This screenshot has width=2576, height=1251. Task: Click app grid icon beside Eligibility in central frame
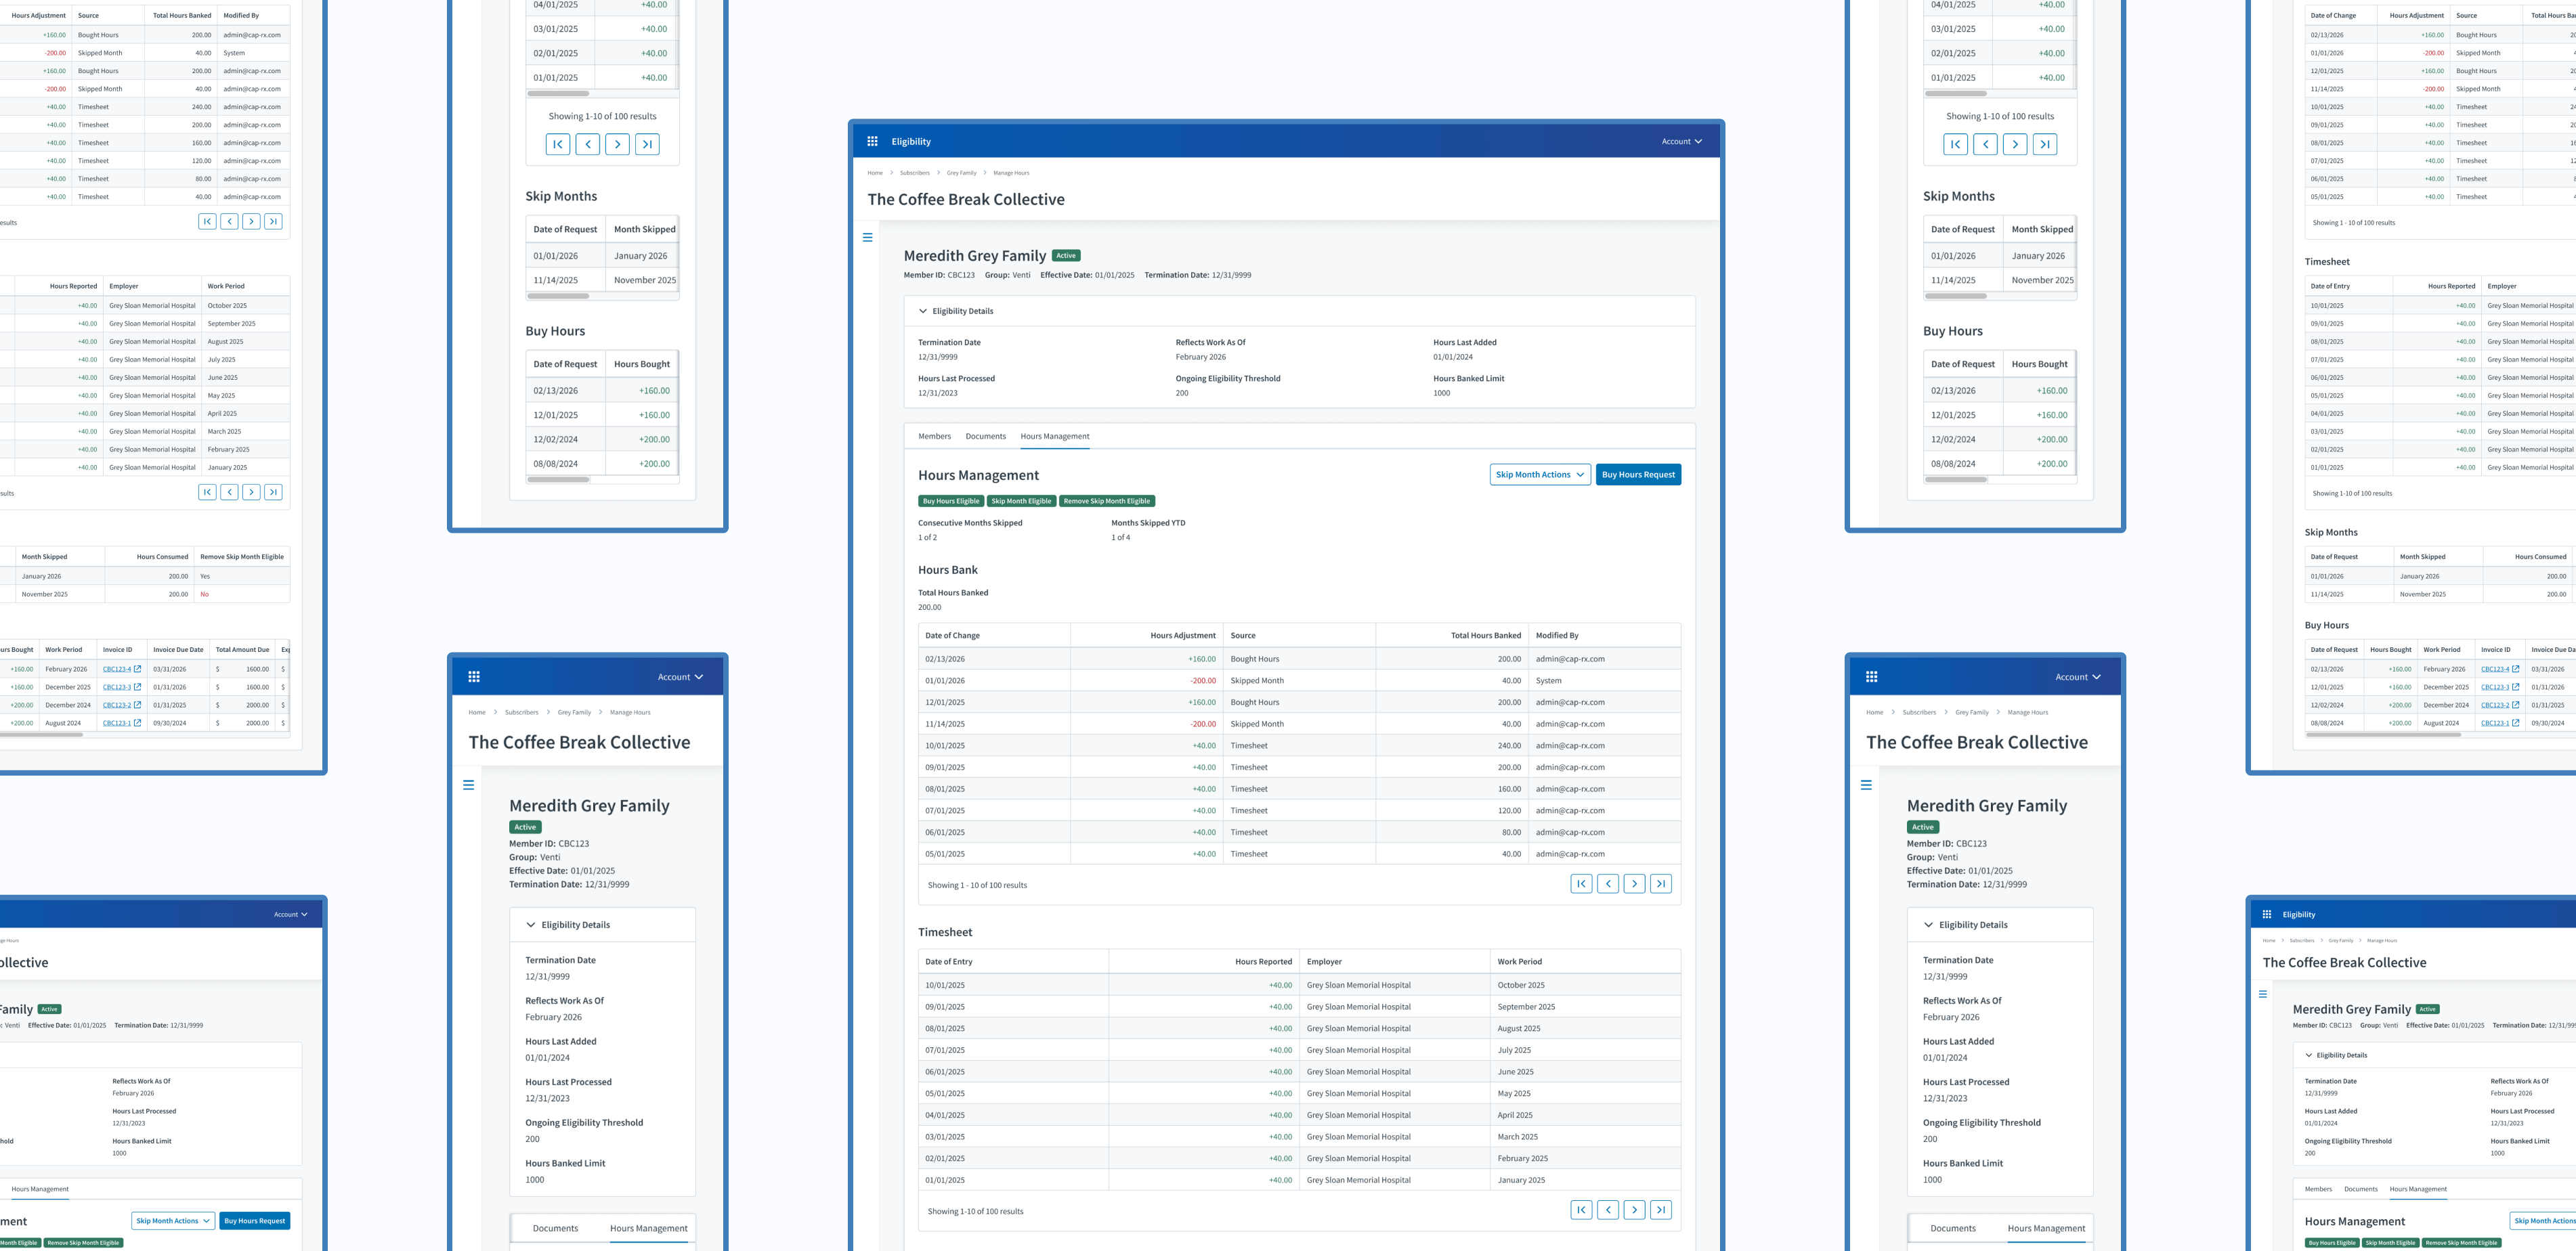coord(872,141)
